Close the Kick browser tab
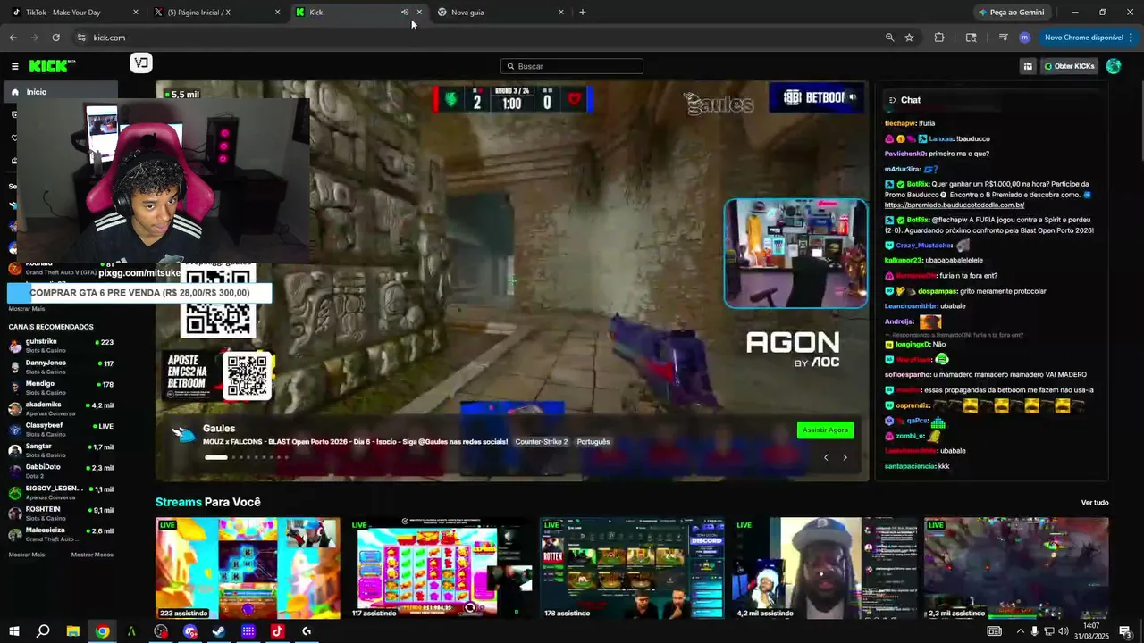This screenshot has height=643, width=1144. click(419, 13)
